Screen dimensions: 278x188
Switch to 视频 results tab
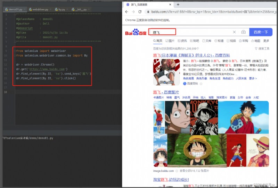(x=231, y=41)
